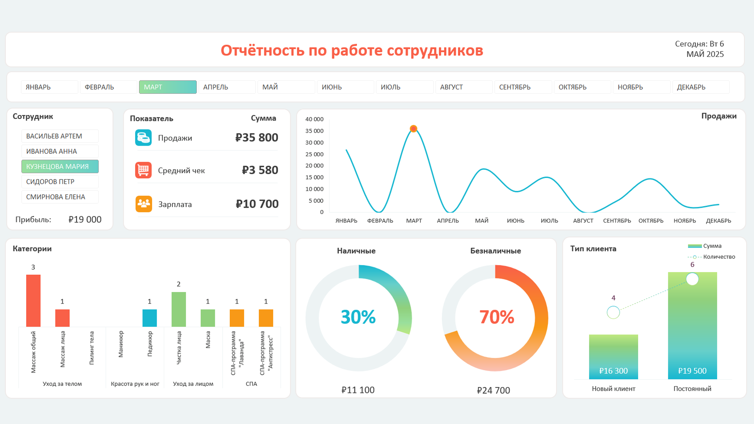Image resolution: width=754 pixels, height=424 pixels.
Task: Select employee ИВАНОВА АННА
Action: pyautogui.click(x=60, y=151)
